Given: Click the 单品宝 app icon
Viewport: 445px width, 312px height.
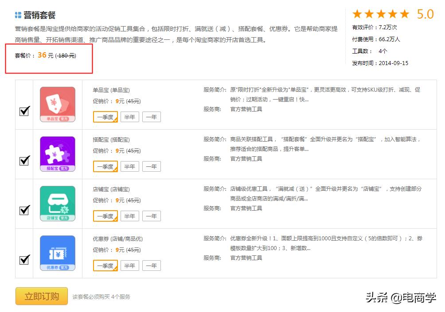Looking at the screenshot, I should [x=57, y=104].
